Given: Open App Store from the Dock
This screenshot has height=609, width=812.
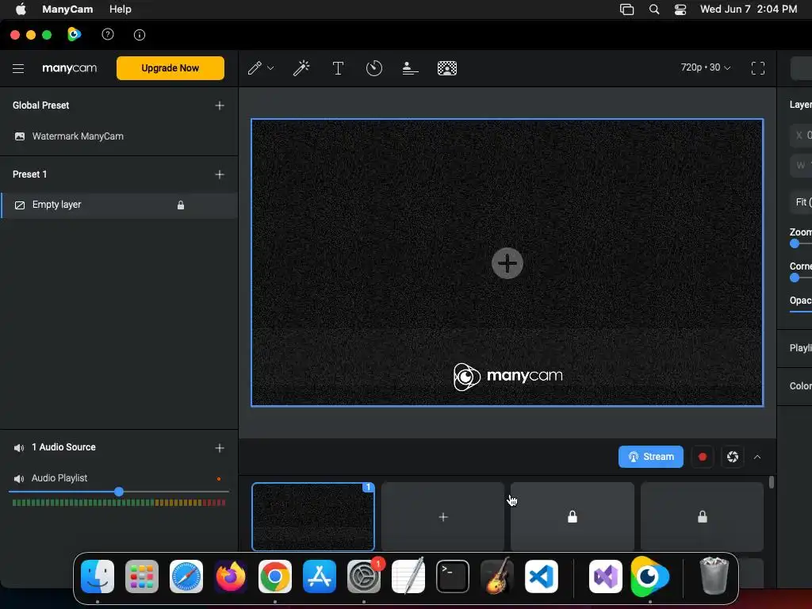Looking at the screenshot, I should click(x=320, y=576).
